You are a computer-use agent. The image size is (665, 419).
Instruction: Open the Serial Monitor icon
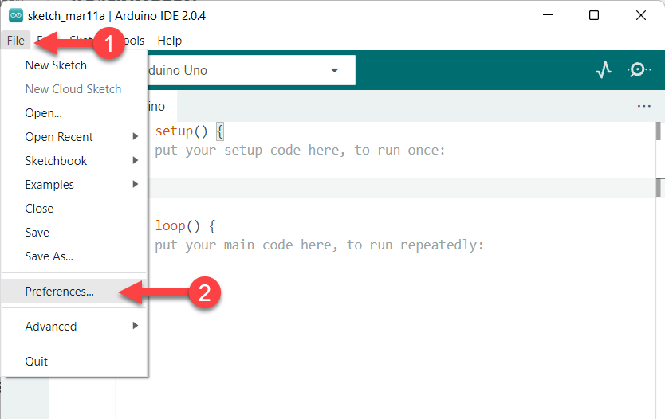(x=639, y=69)
